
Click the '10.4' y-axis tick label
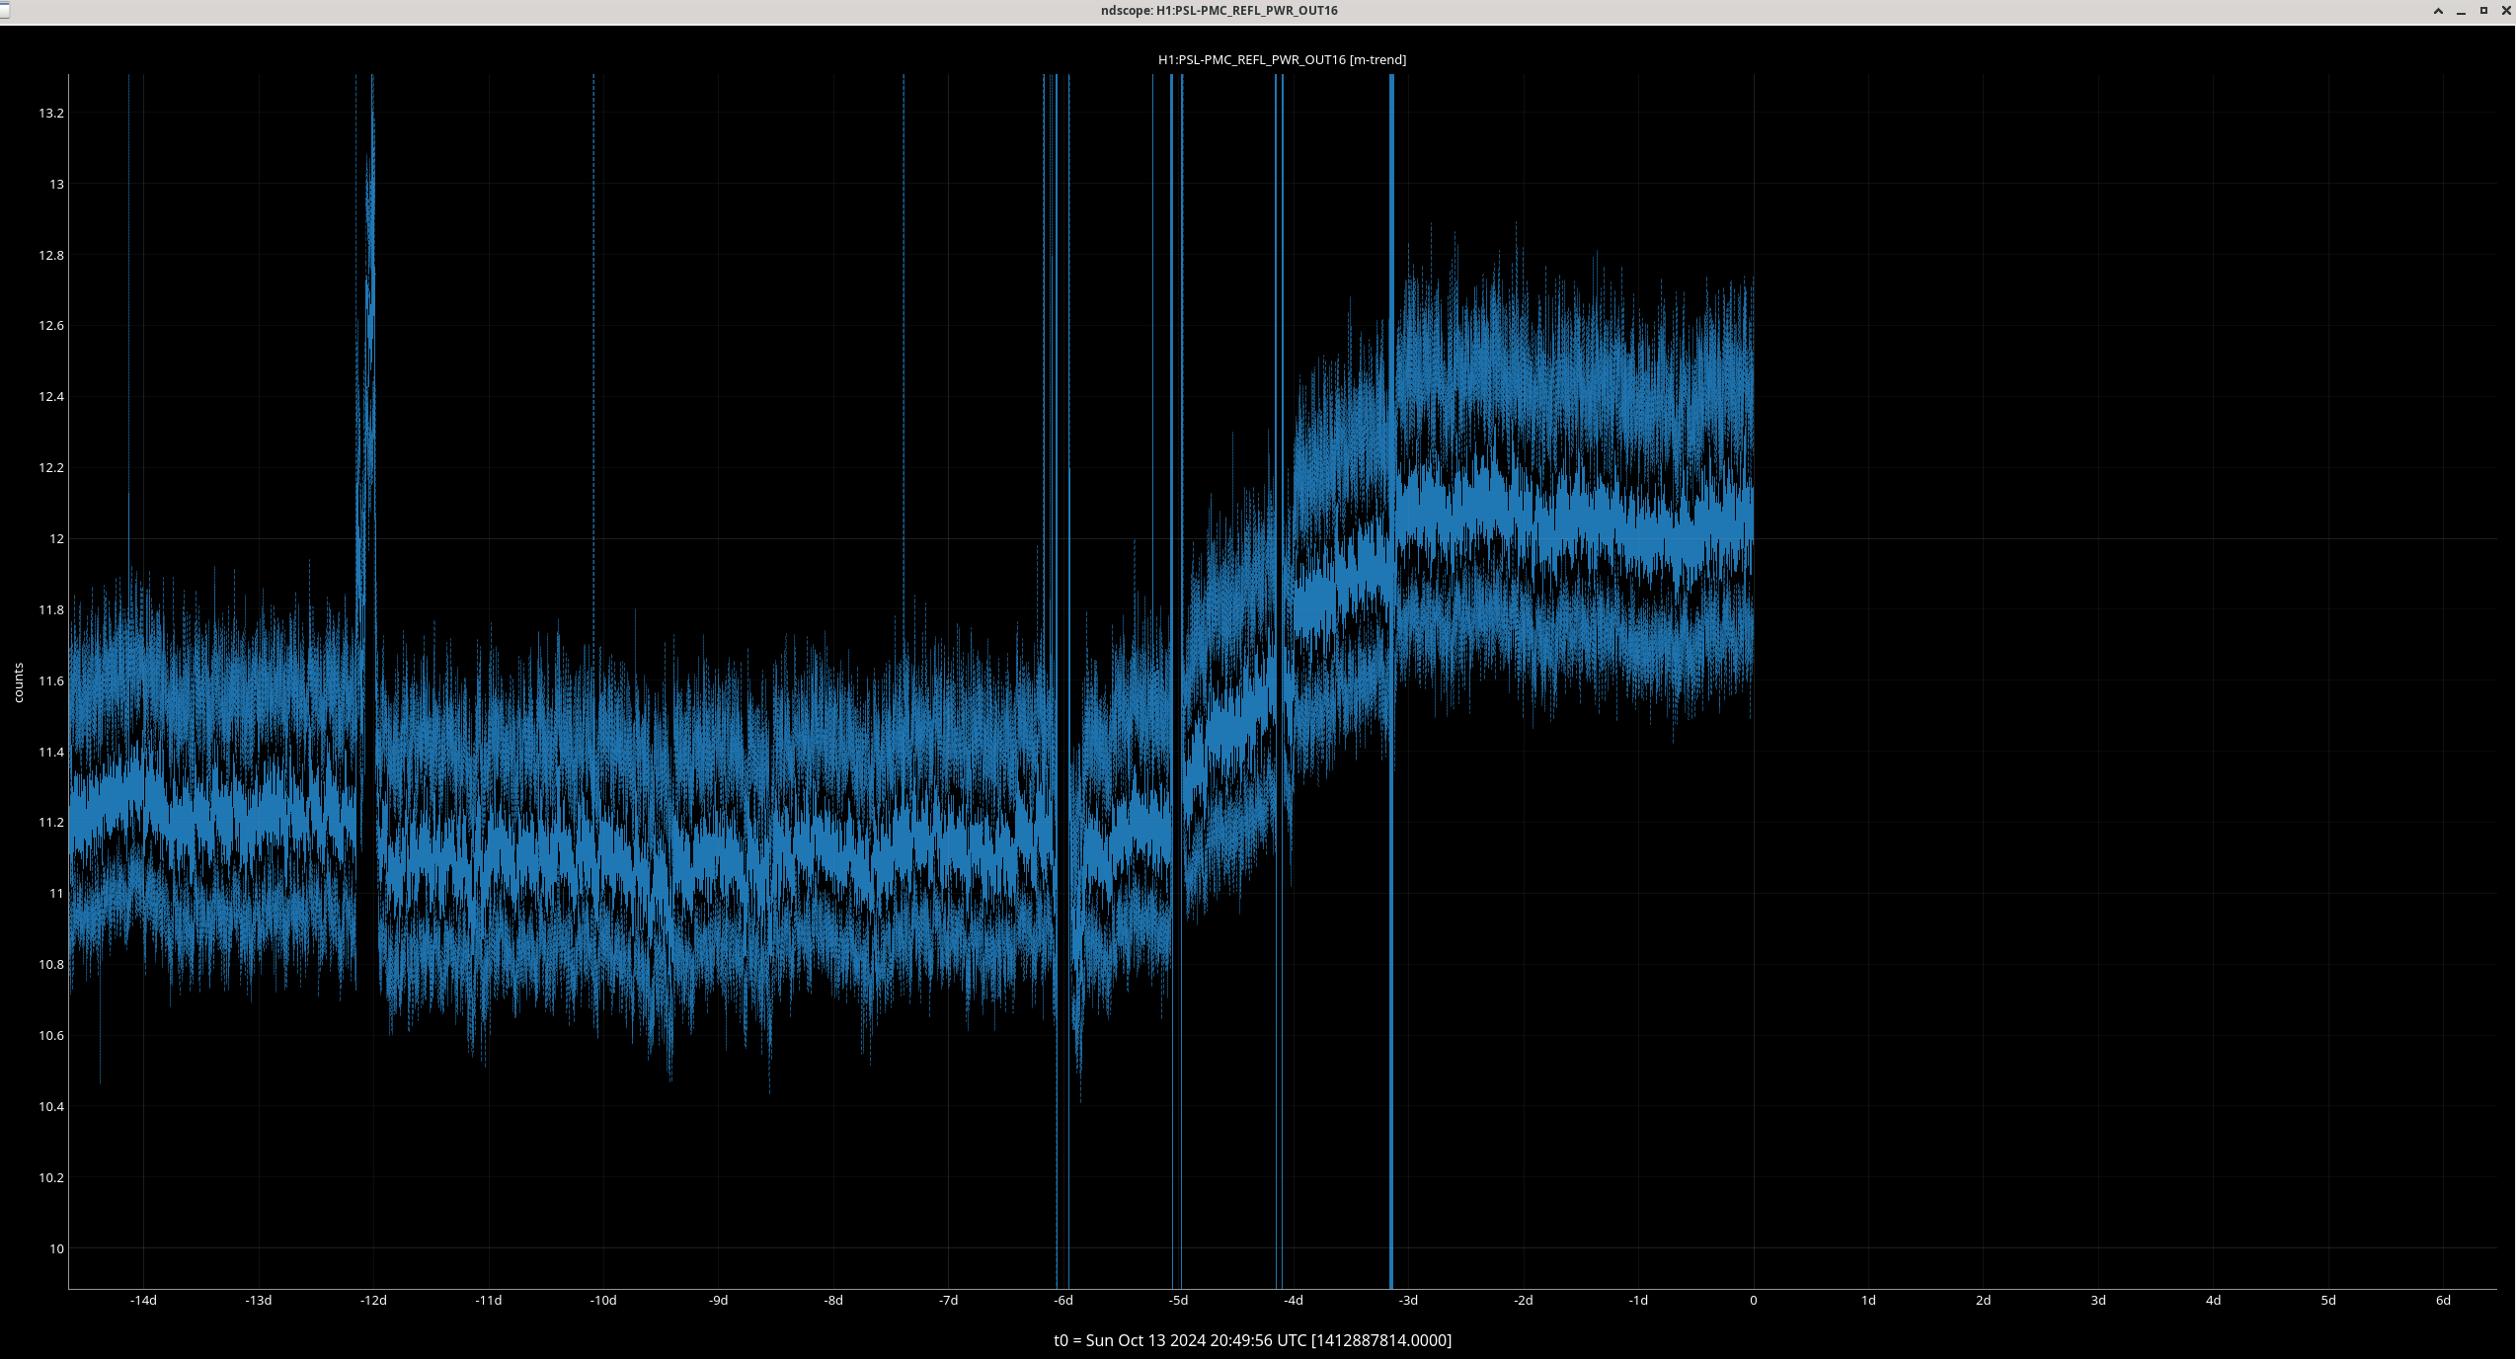(51, 1107)
